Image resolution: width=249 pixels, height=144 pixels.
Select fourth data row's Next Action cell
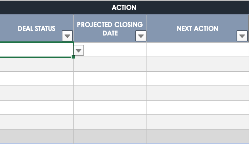(x=197, y=93)
